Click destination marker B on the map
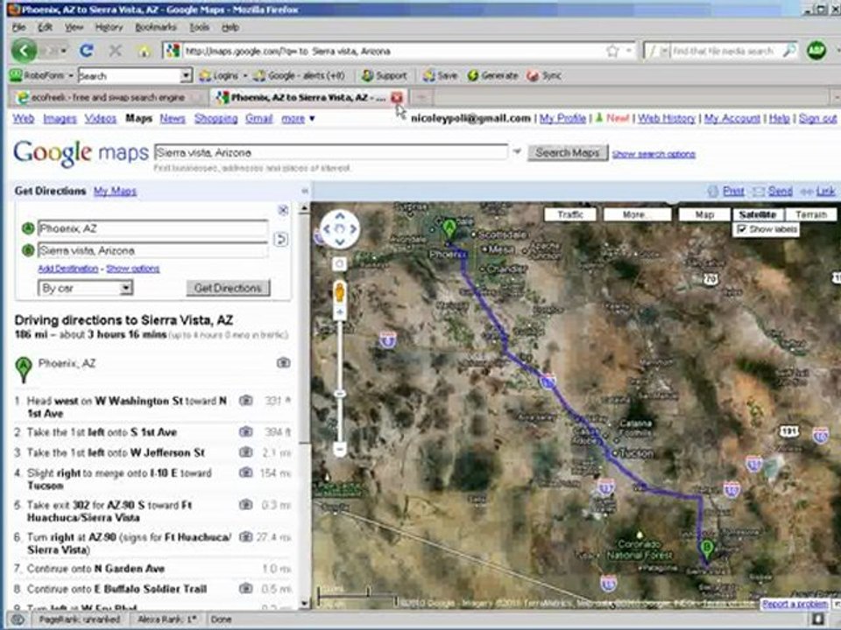 (707, 552)
